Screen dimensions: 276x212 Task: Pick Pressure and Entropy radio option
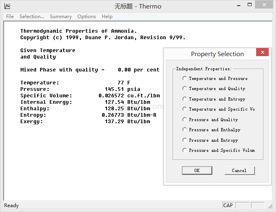pos(185,140)
